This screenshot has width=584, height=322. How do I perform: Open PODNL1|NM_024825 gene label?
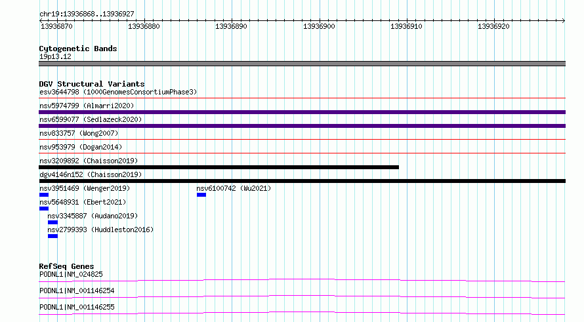pyautogui.click(x=71, y=274)
